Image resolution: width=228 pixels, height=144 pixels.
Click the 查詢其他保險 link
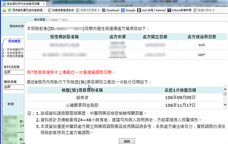pos(17,26)
